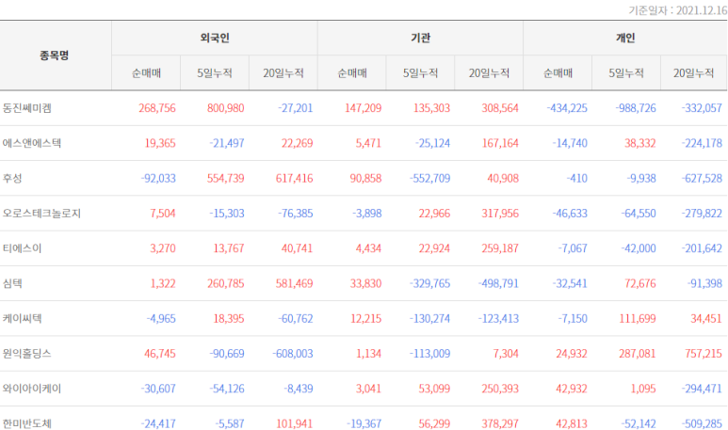Open the 케이씨텍 stock name
The image size is (728, 430).
coord(22,319)
